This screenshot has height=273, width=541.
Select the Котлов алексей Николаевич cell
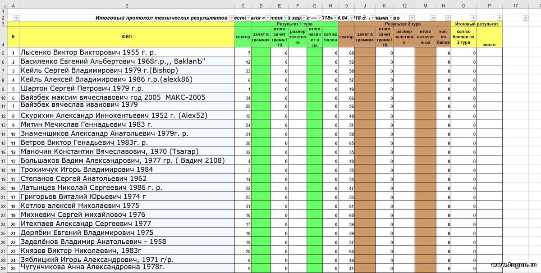pos(127,206)
